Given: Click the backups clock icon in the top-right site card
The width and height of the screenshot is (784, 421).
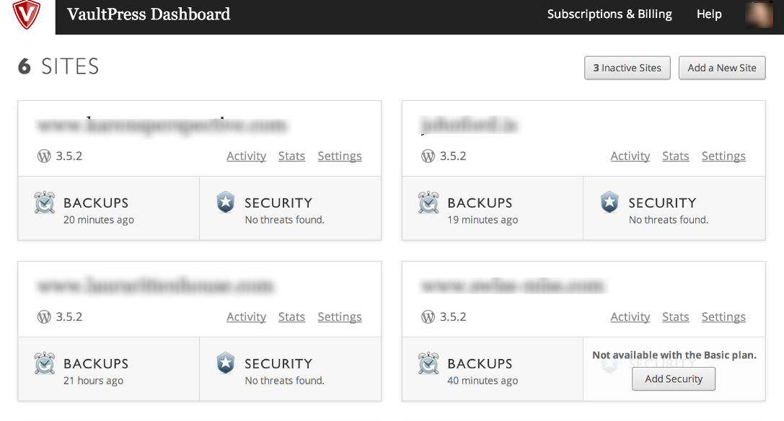Looking at the screenshot, I should [x=428, y=203].
